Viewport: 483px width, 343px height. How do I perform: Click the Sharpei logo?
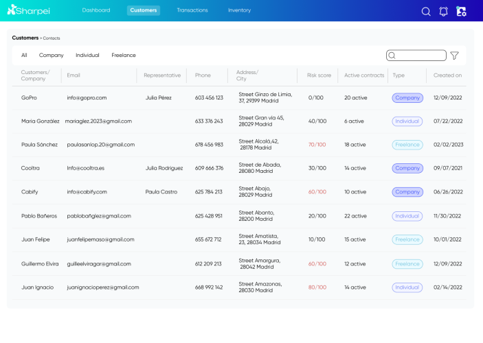[x=28, y=10]
